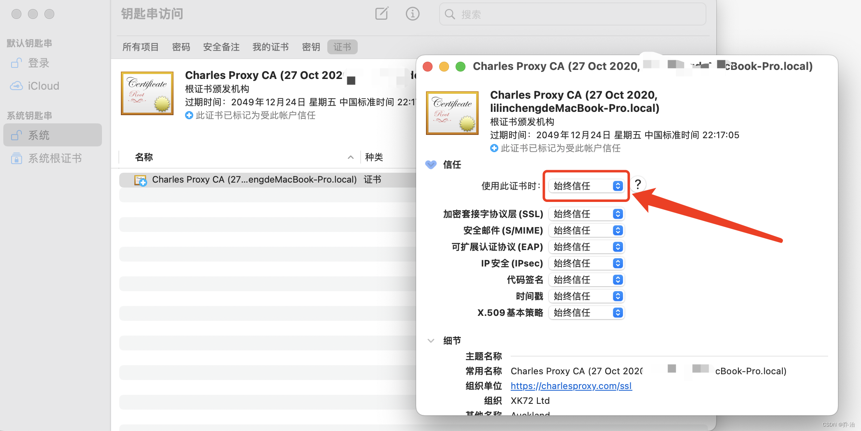The height and width of the screenshot is (431, 861).
Task: Click the cloud icon beside iCloud
Action: tap(16, 86)
